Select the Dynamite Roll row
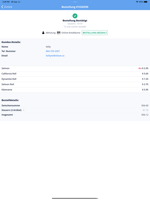Screen dimensions: 150x200 [75, 79]
